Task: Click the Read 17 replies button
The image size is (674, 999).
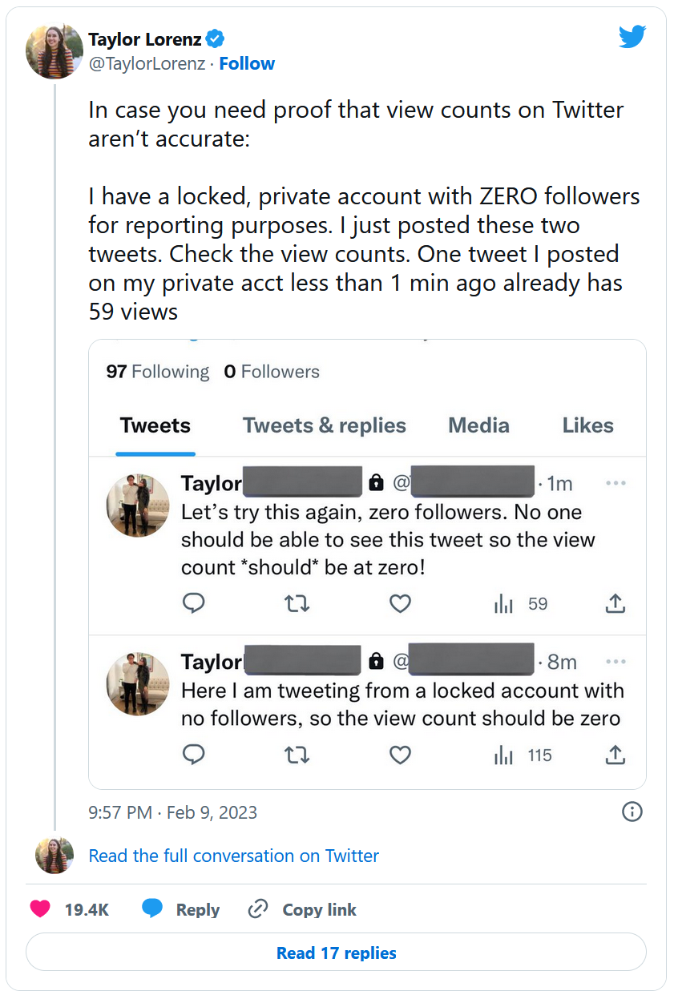Action: pos(336,953)
